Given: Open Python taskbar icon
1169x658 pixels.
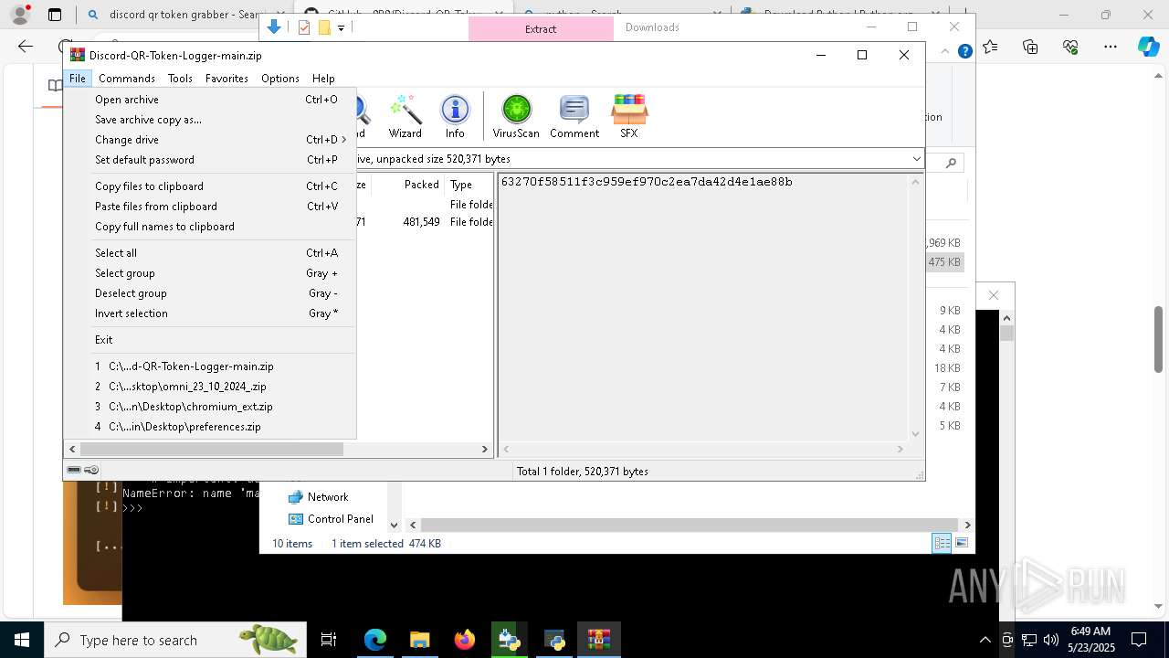Looking at the screenshot, I should point(554,640).
